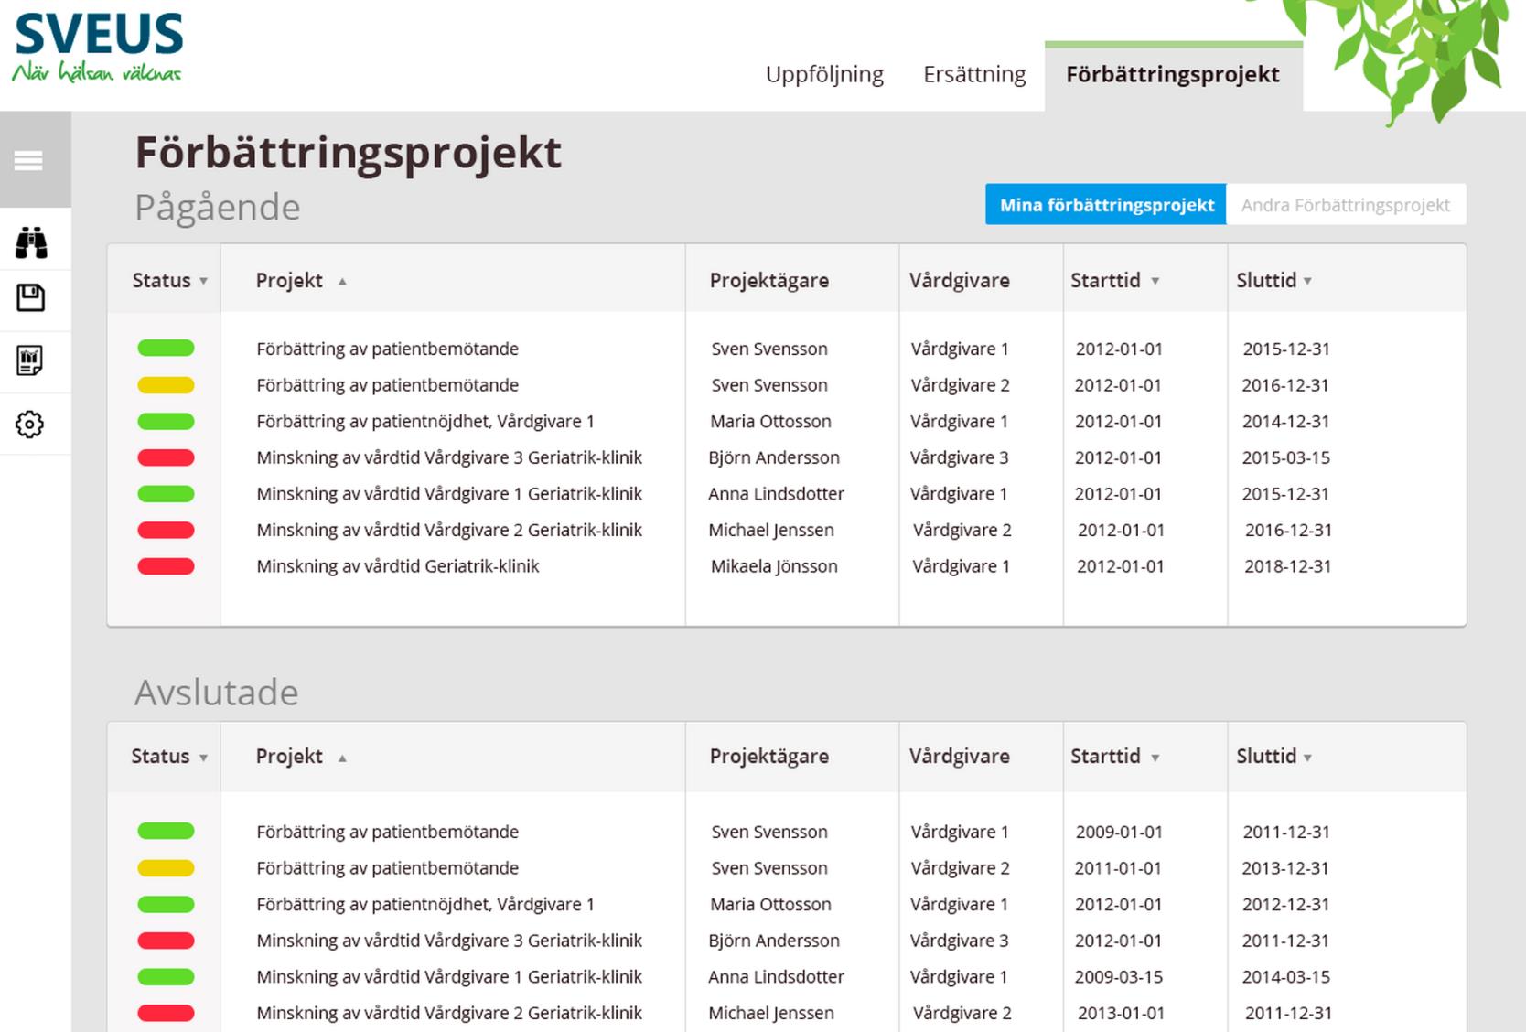Switch to Ersättning tab

pos(974,74)
